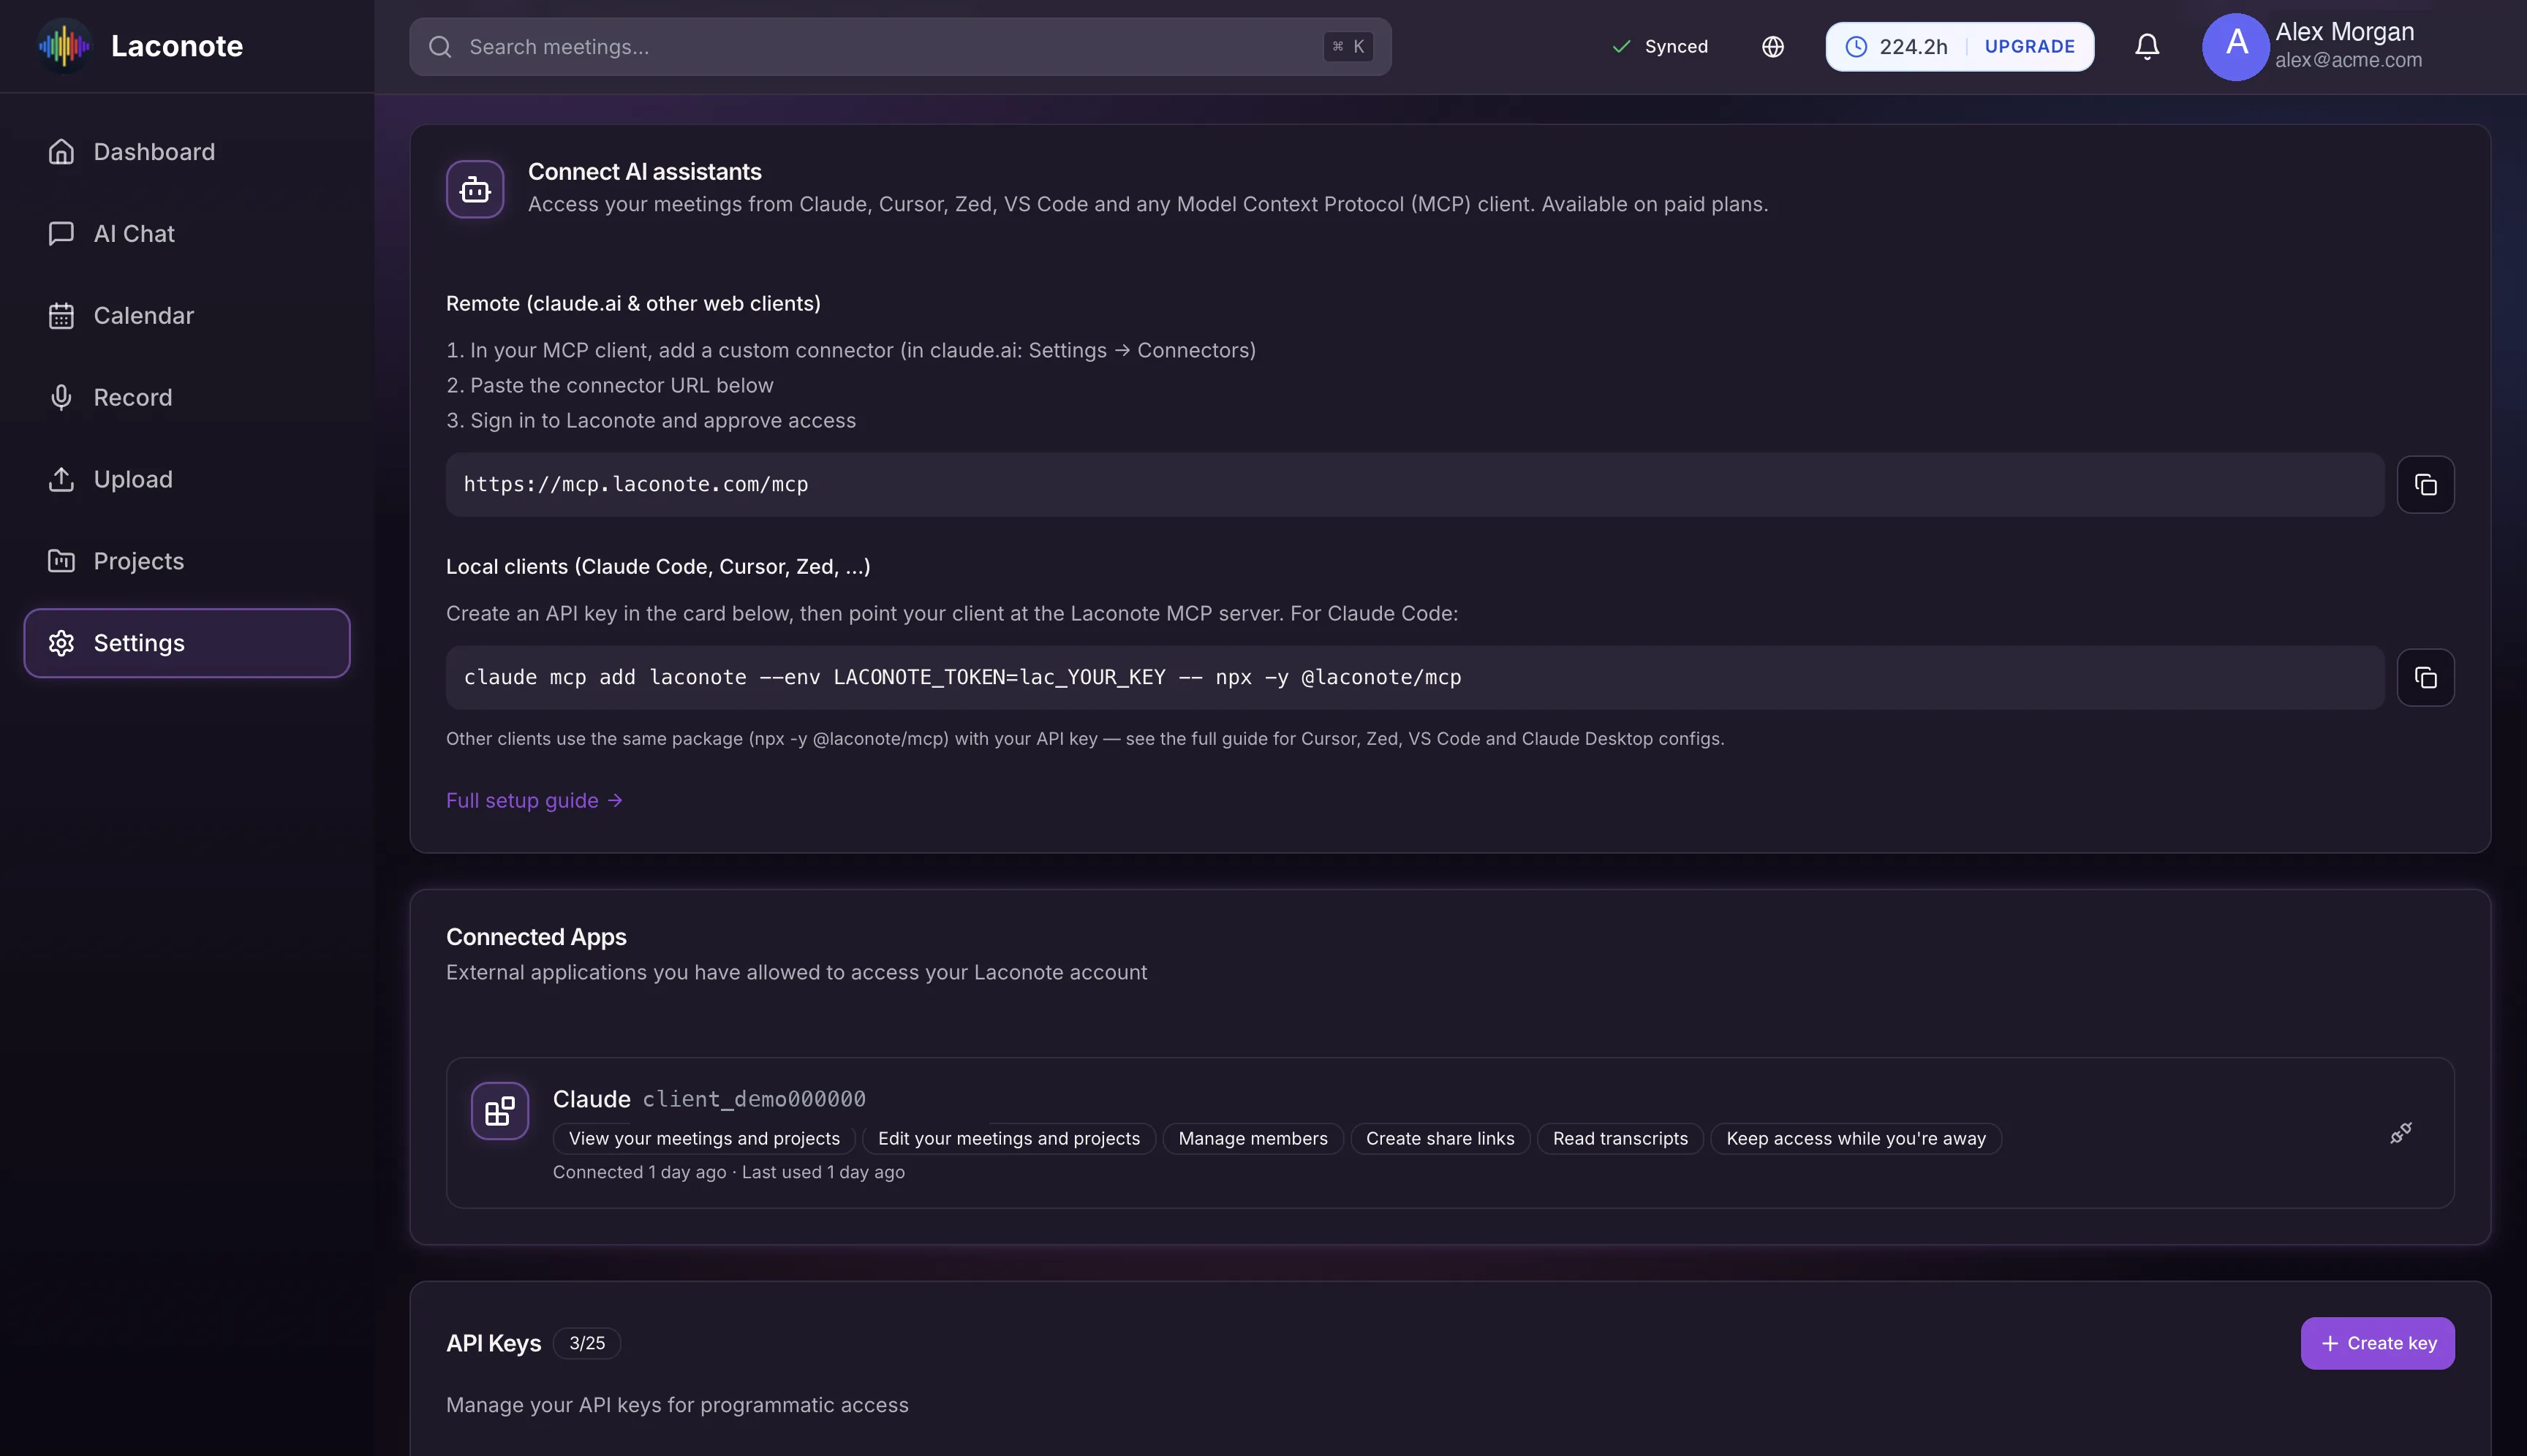
Task: Copy the claude mcp add command
Action: 2425,678
